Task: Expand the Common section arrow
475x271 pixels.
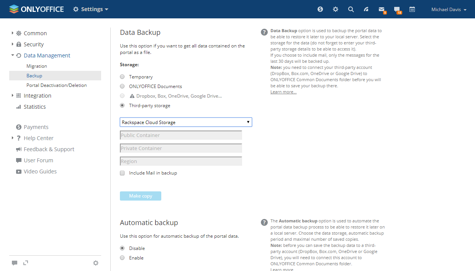Action: coord(12,33)
